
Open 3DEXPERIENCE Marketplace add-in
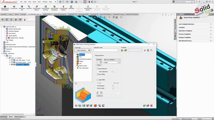(5, 8)
